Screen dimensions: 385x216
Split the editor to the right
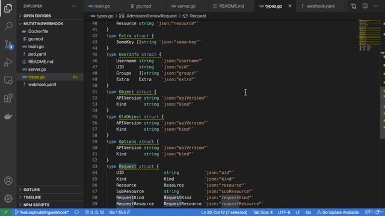(365, 6)
